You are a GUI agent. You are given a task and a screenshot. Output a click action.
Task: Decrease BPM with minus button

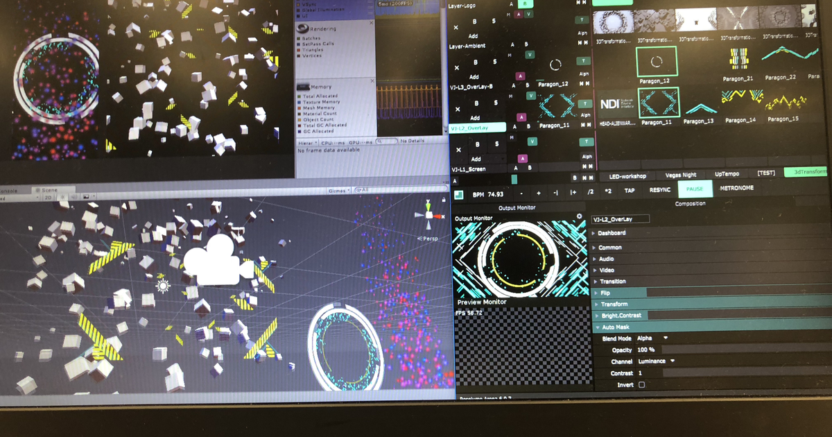[x=521, y=194]
